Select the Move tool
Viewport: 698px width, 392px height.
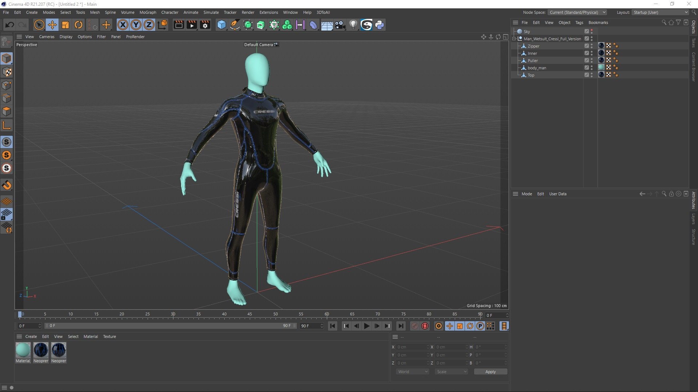tap(52, 25)
